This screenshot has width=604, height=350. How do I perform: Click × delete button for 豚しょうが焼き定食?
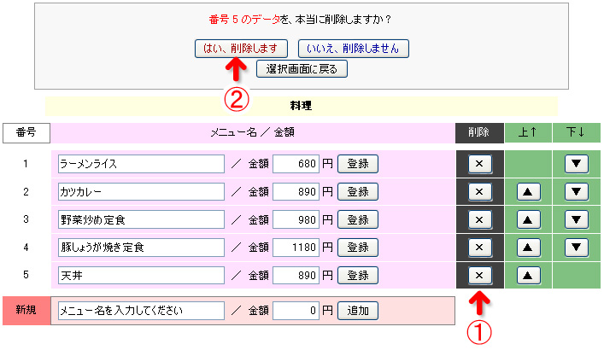[x=478, y=248]
